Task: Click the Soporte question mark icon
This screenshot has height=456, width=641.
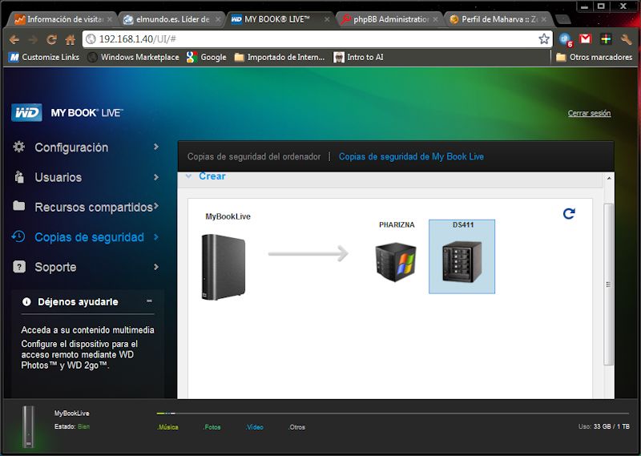Action: click(18, 267)
